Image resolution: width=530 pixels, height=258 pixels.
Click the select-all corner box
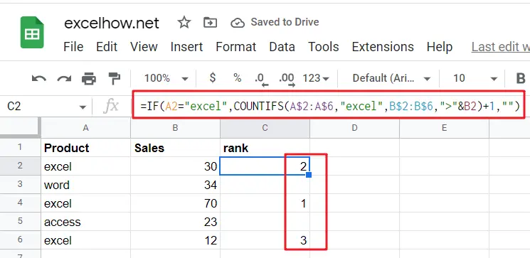[20, 128]
